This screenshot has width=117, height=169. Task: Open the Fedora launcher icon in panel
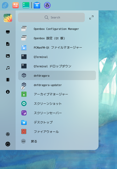coord(5,5)
